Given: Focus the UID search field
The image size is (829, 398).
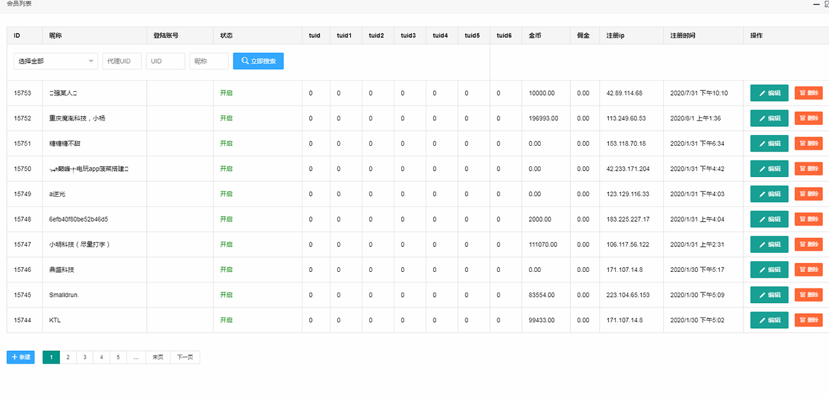Looking at the screenshot, I should [165, 61].
